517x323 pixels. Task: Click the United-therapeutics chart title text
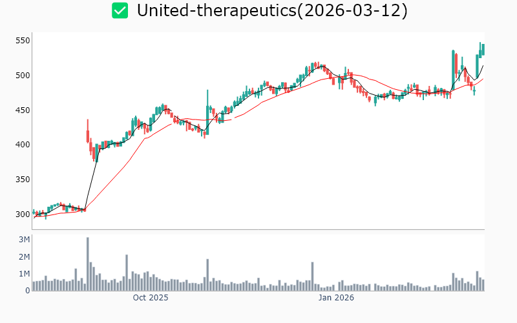pos(272,11)
